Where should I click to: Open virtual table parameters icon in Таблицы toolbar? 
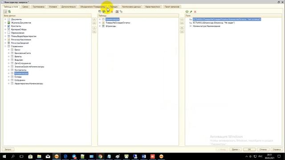(117, 12)
